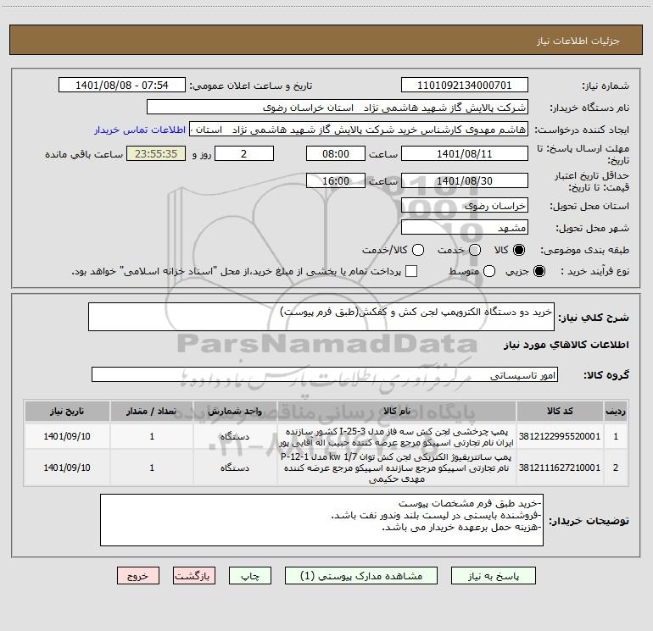
Task: Click the تعداد / مقدار column header
Action: click(x=152, y=411)
